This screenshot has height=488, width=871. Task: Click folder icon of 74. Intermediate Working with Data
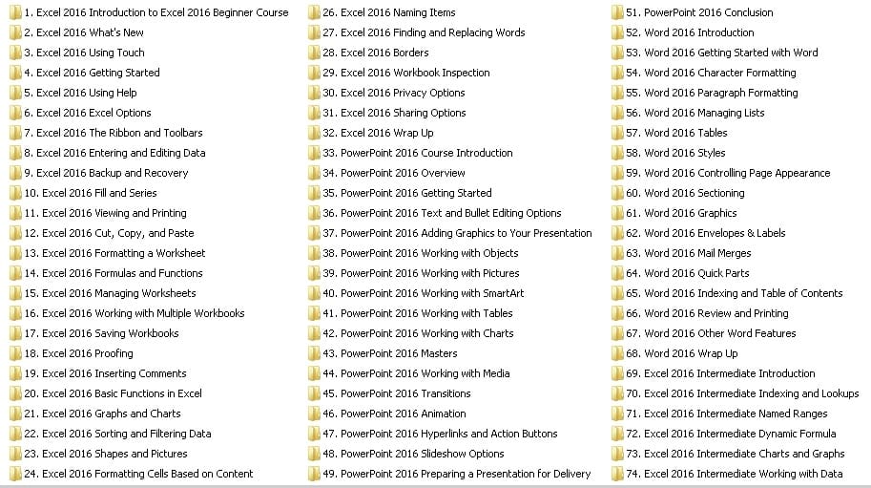tap(617, 474)
